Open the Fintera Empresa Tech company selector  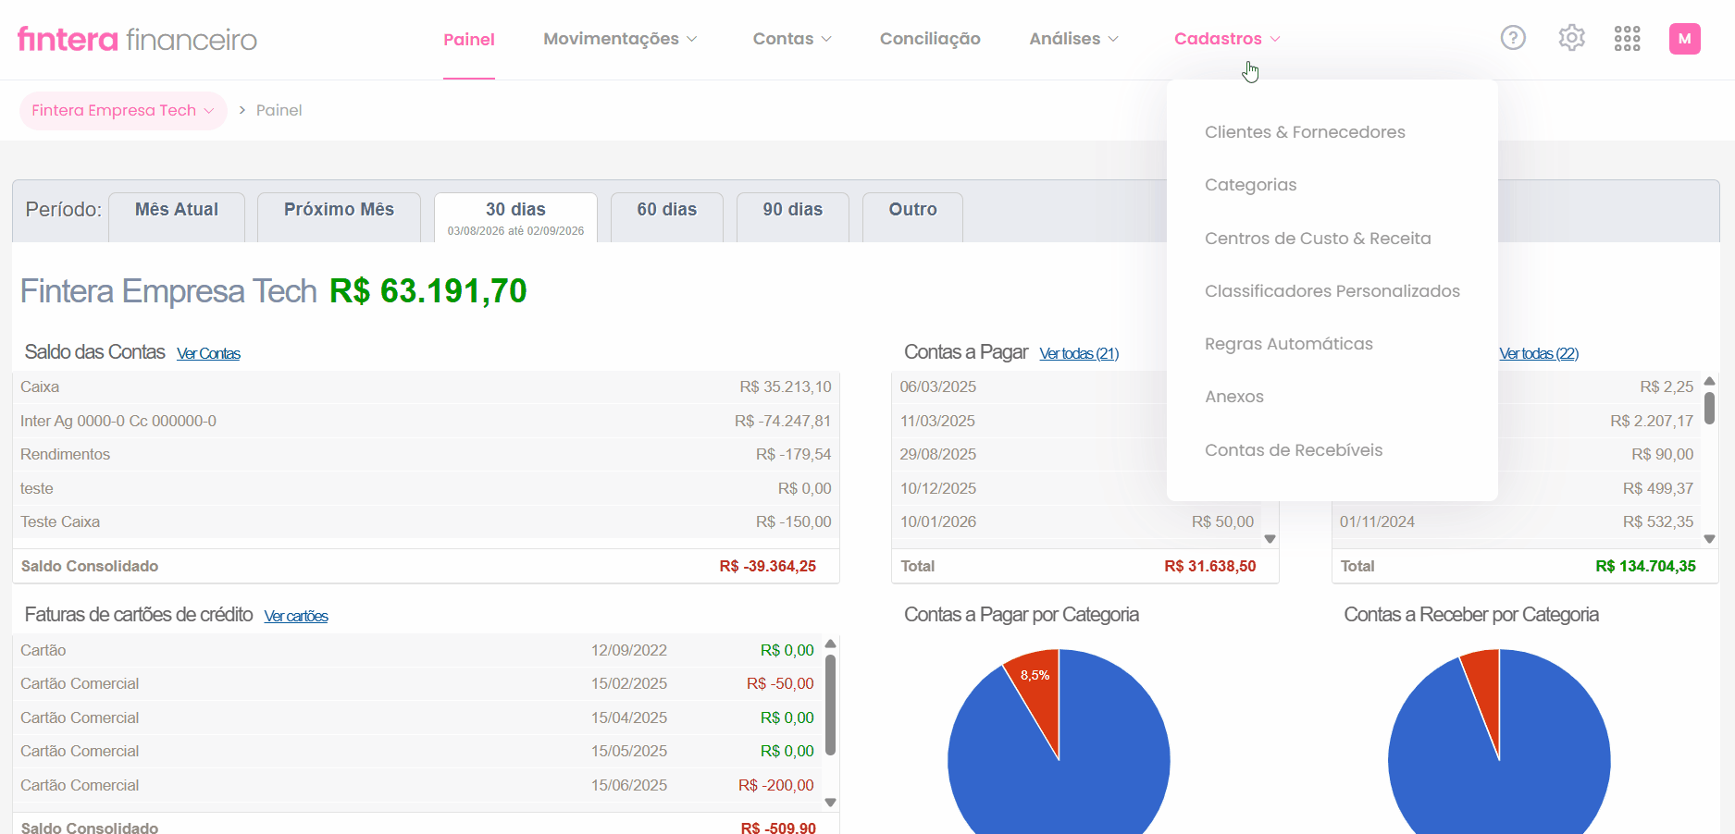click(123, 110)
